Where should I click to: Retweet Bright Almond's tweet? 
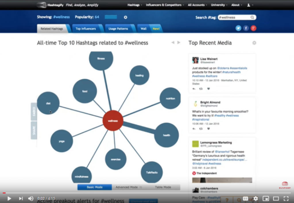tap(201, 129)
